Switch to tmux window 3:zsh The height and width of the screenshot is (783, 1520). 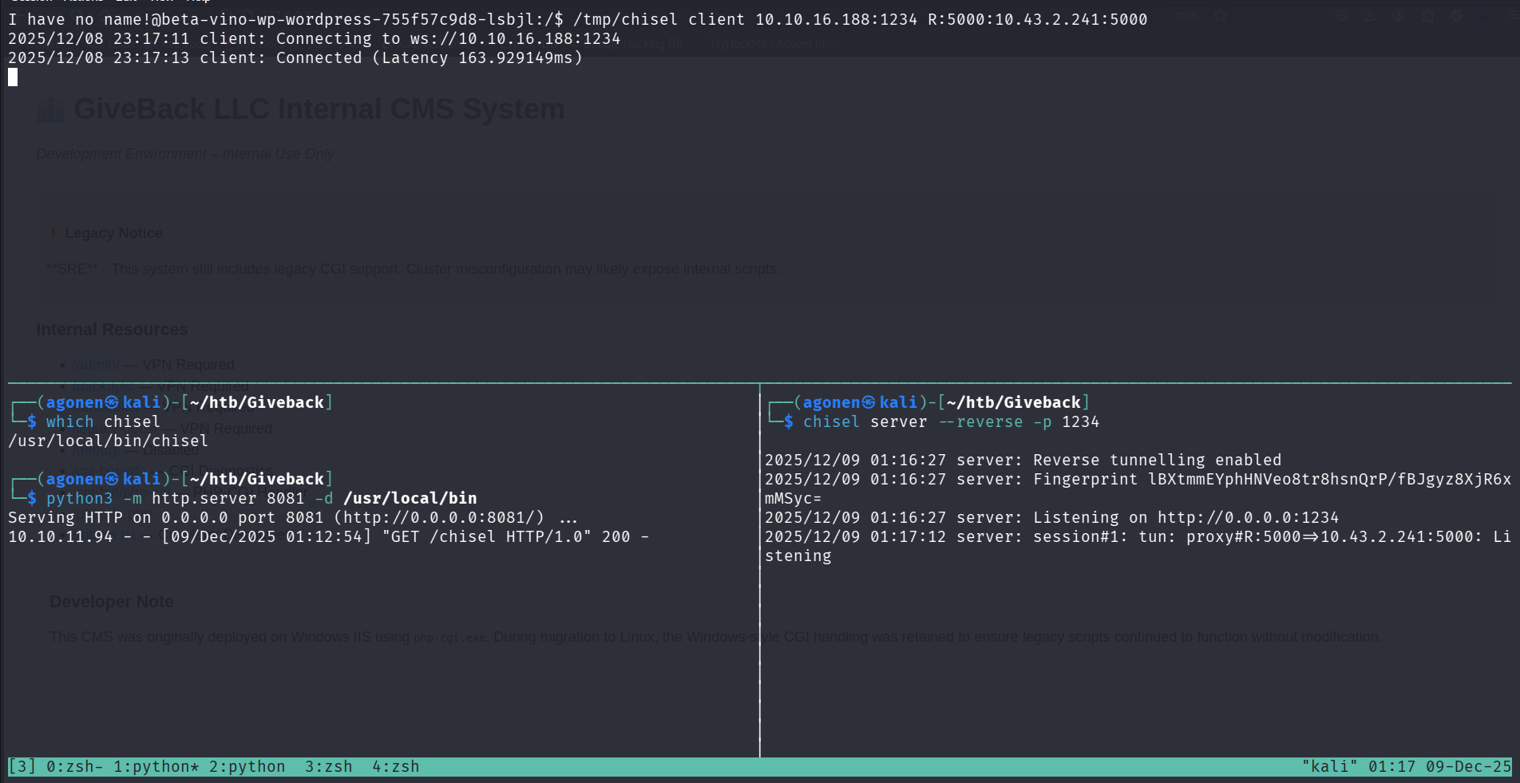coord(328,766)
